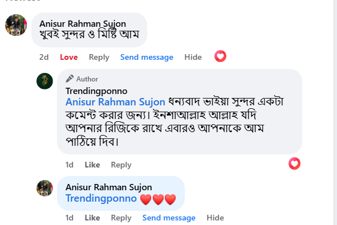Image resolution: width=337 pixels, height=225 pixels.
Task: Like the three-hearts reply comment
Action: (92, 218)
